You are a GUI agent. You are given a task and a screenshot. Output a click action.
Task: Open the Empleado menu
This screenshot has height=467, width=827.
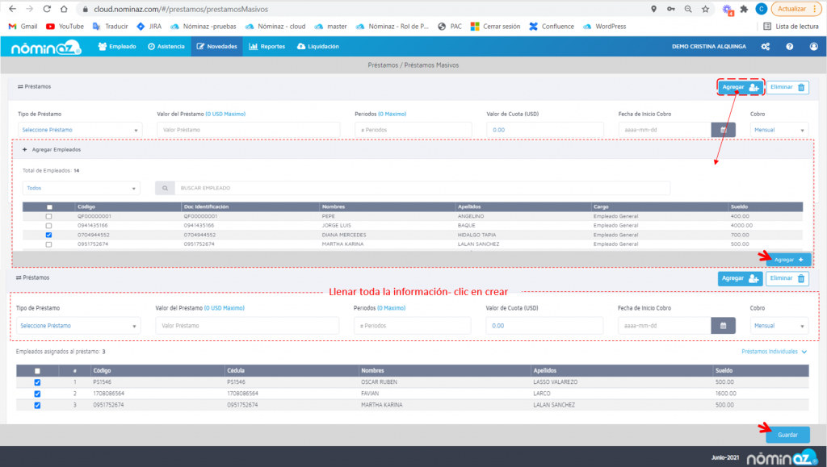click(x=117, y=46)
